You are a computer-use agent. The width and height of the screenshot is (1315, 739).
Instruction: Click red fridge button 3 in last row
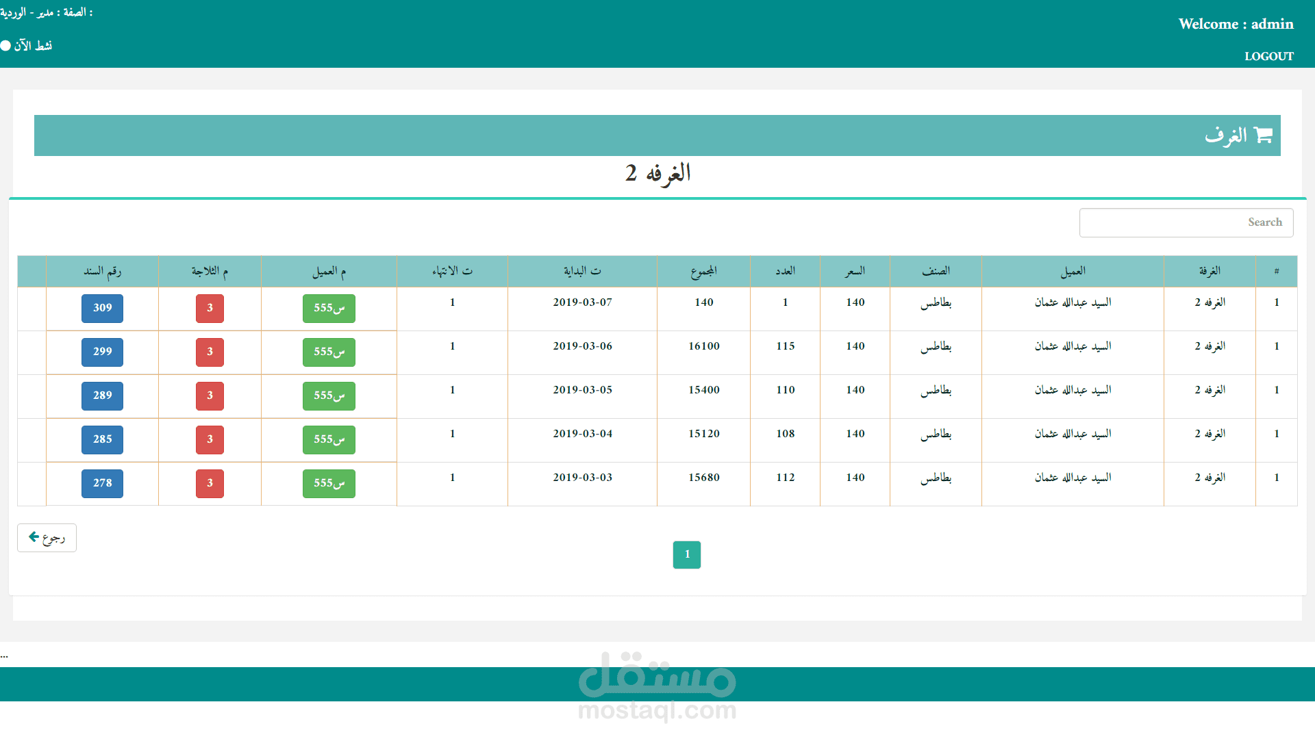210,483
